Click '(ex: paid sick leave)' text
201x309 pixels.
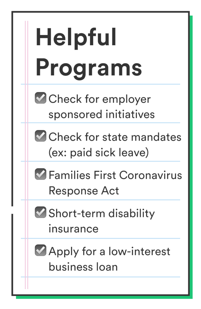[x=99, y=153]
